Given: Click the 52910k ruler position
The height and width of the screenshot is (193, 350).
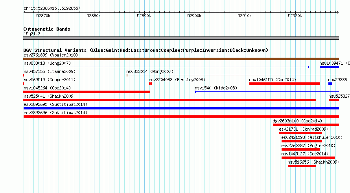Looking at the screenshot, I should coord(245,16).
